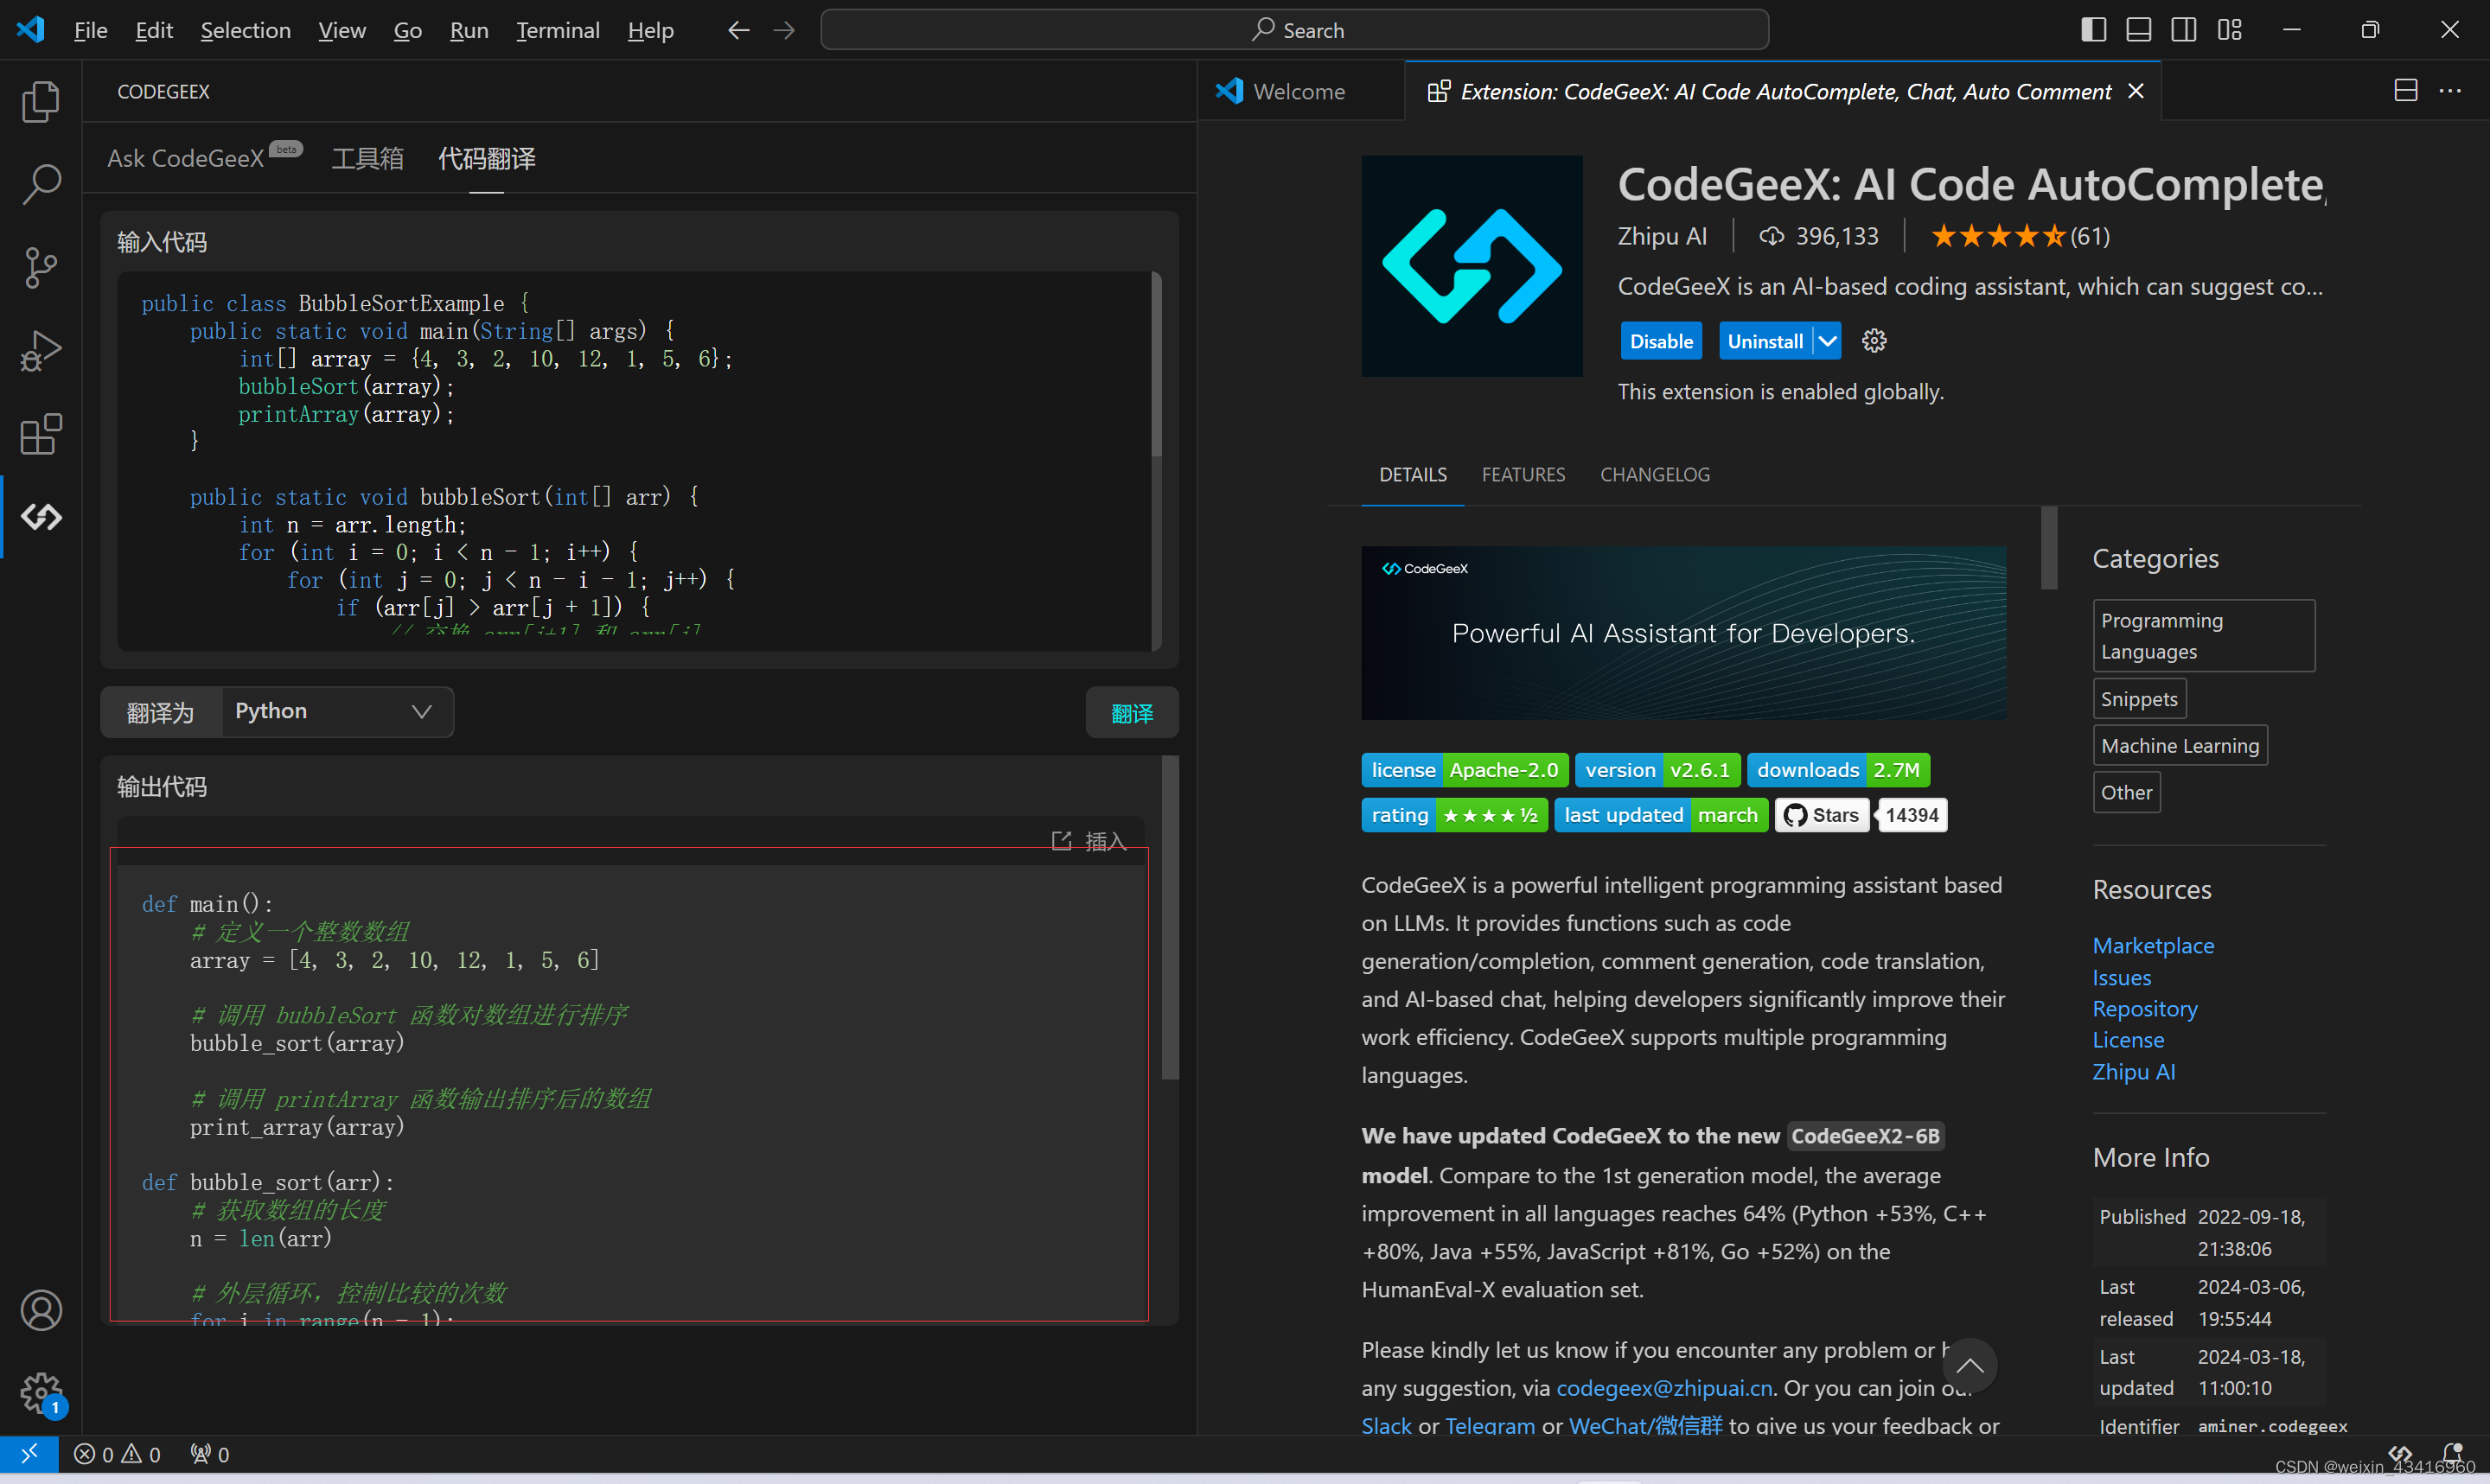2490x1484 pixels.
Task: Click the Disable button
Action: coord(1661,341)
